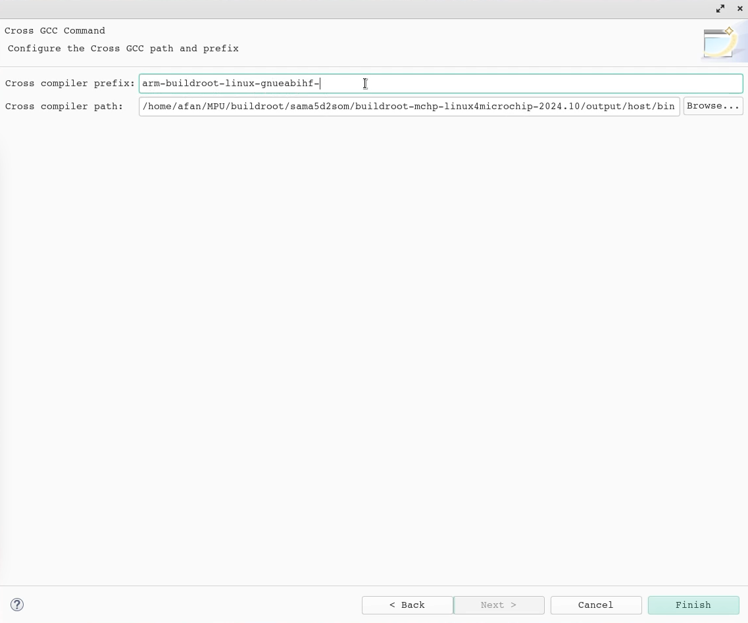Click the 'Cross compiler prefix:' label
The image size is (748, 623).
click(69, 84)
